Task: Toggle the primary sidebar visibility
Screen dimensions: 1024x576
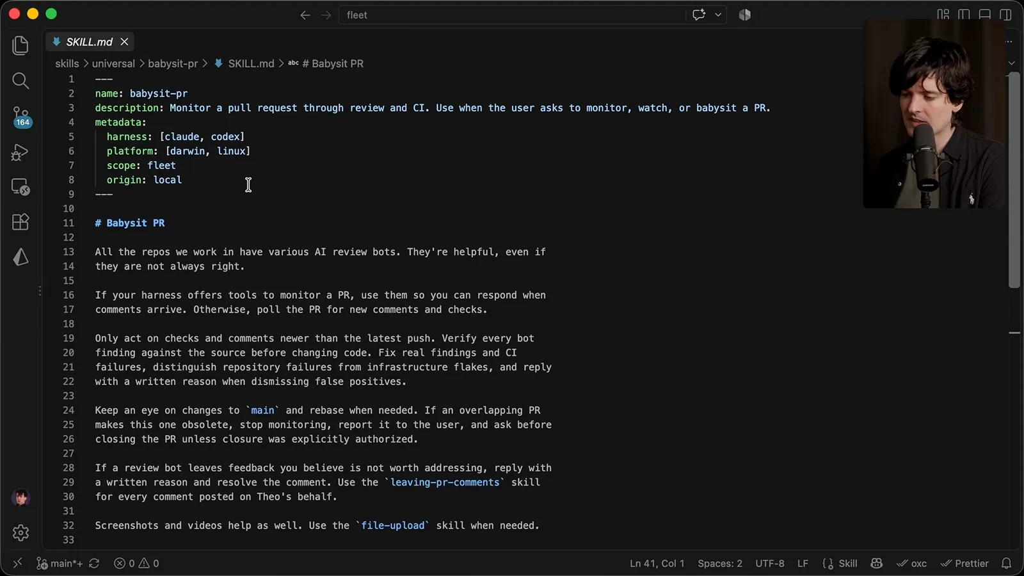Action: 964,15
